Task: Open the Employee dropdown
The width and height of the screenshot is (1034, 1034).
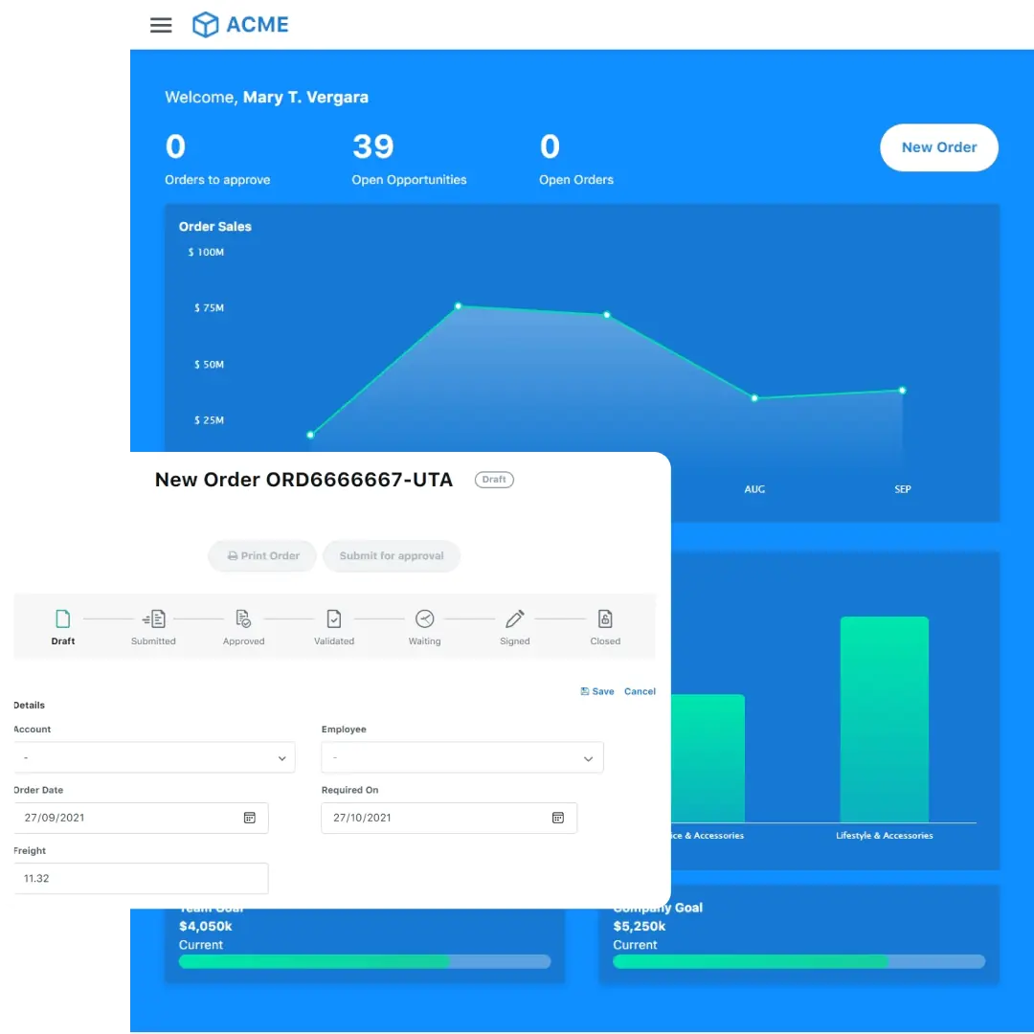Action: pos(462,757)
